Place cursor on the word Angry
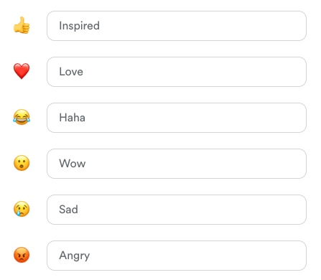This screenshot has height=280, width=321. coord(75,256)
